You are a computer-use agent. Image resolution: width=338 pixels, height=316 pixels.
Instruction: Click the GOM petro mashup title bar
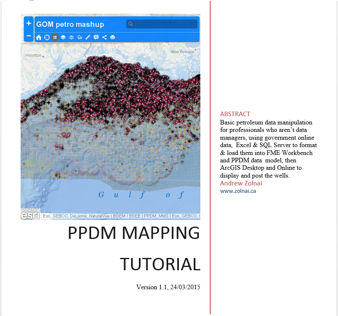pyautogui.click(x=69, y=24)
